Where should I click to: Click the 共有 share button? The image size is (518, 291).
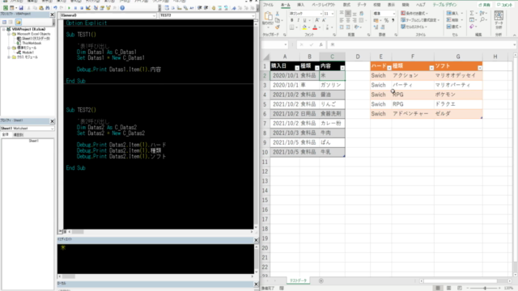tap(485, 5)
